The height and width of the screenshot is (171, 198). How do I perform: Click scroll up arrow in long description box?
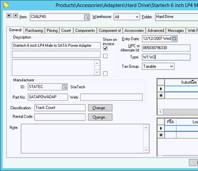coord(97,63)
